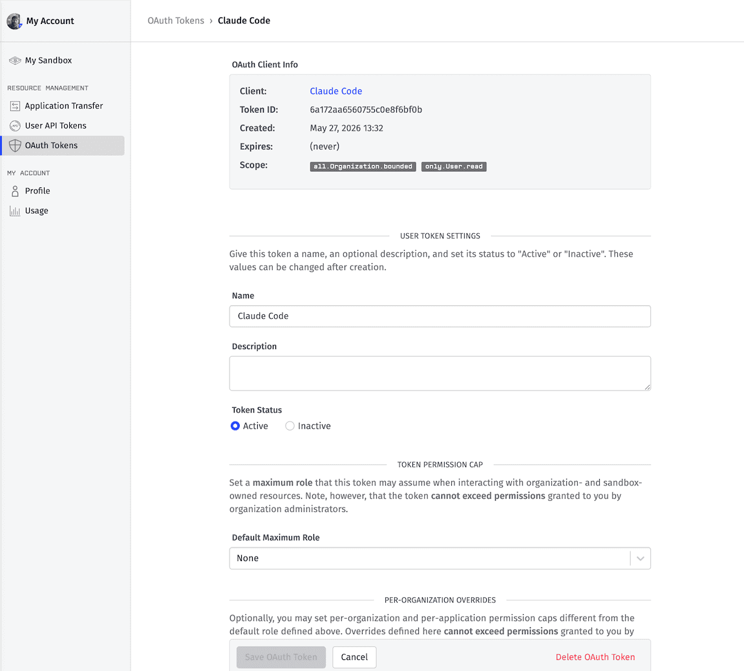Click the OAuth Client Info heading

(x=265, y=65)
